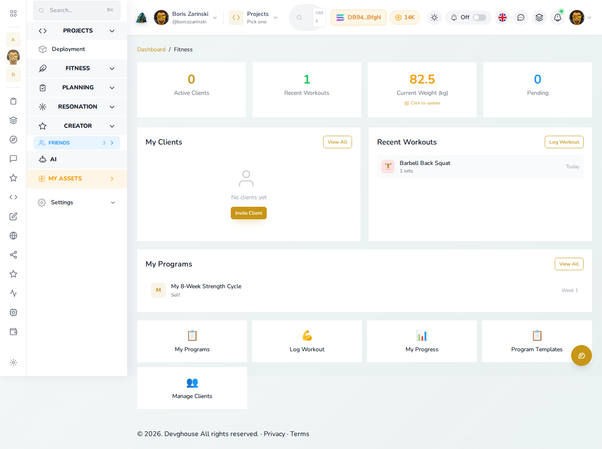
Task: Open notifications bell in header
Action: [558, 18]
